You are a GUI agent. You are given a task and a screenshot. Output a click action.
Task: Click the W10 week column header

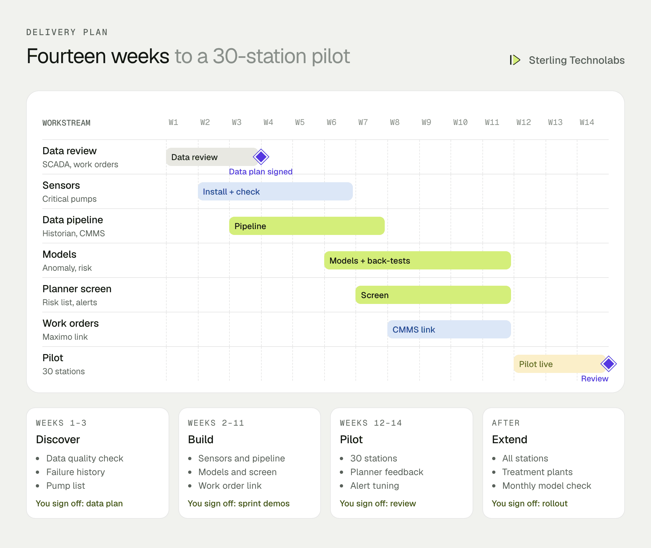(x=460, y=122)
